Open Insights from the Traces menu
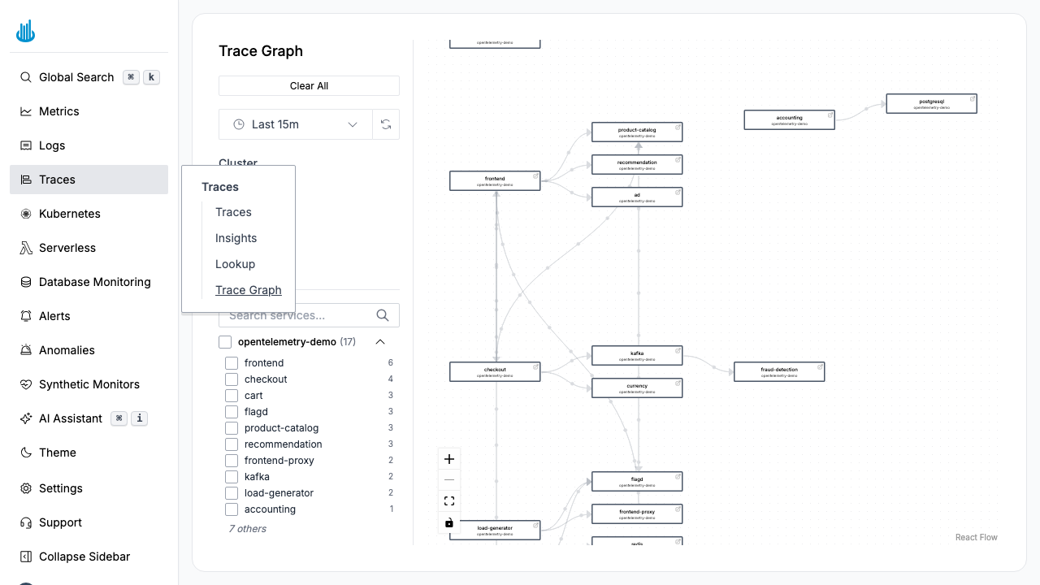1040x585 pixels. pyautogui.click(x=236, y=238)
